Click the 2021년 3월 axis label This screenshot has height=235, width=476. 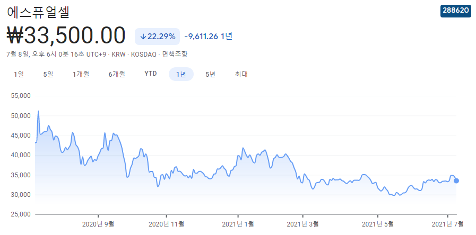[x=302, y=224]
